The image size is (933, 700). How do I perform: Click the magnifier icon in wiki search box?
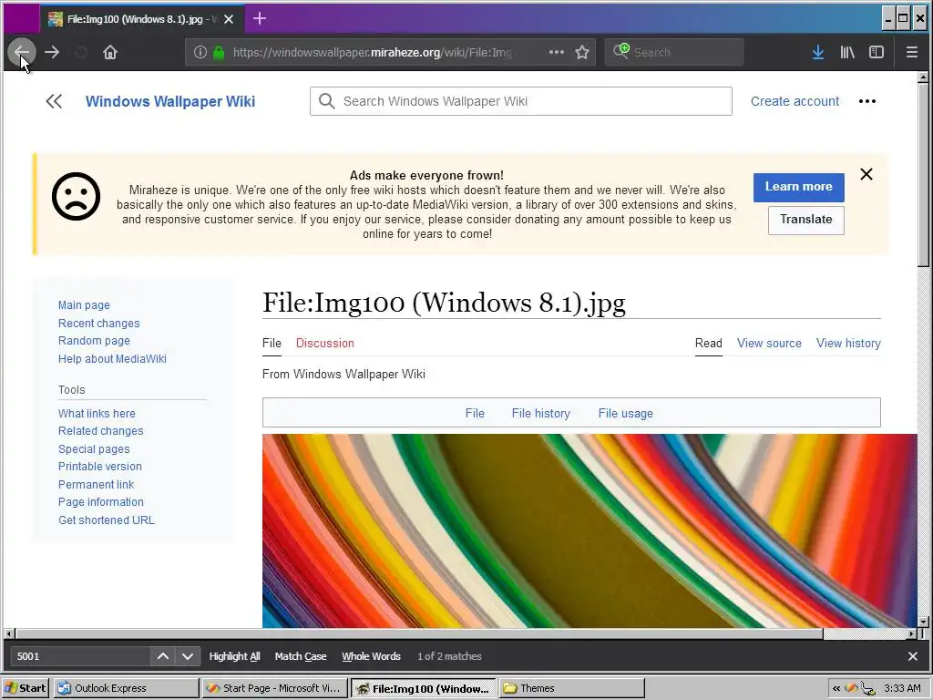pyautogui.click(x=326, y=101)
